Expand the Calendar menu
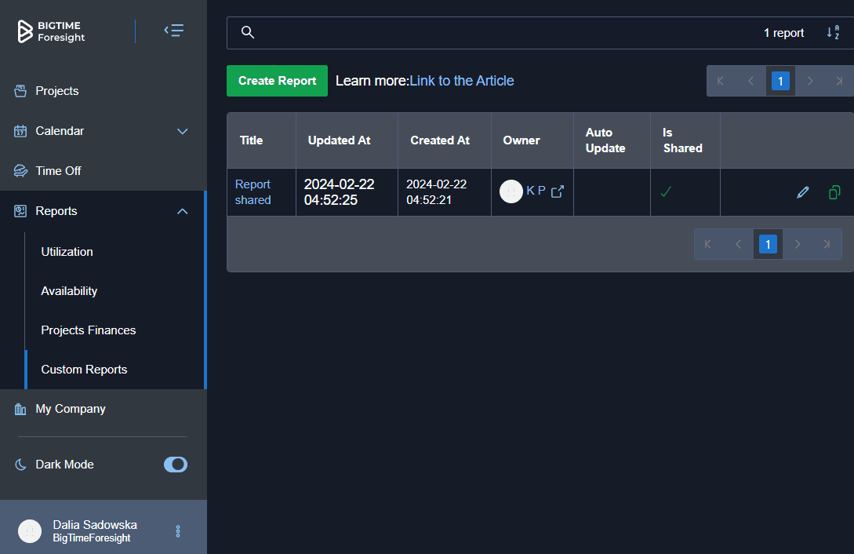854x554 pixels. (182, 131)
